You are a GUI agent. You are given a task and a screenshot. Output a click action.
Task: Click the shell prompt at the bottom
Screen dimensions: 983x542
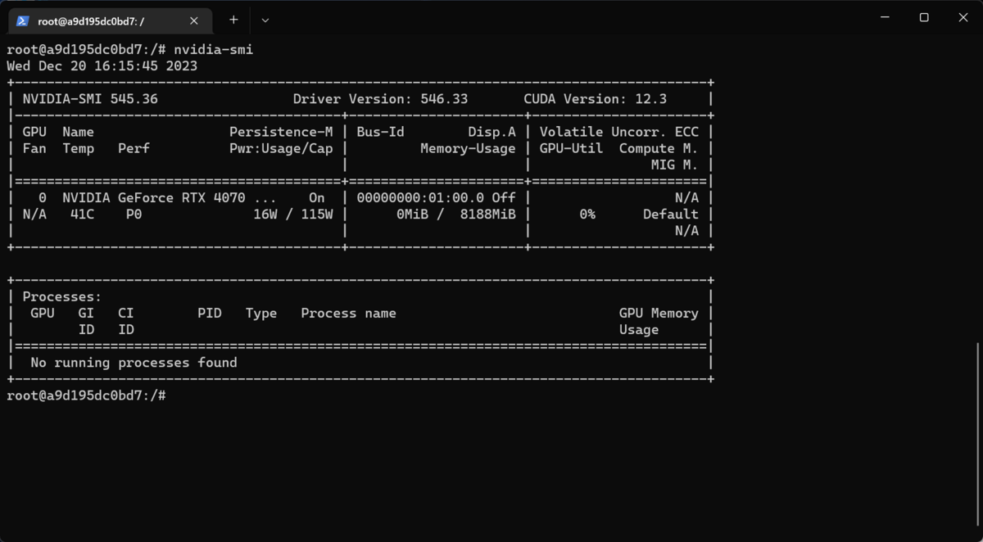(86, 395)
